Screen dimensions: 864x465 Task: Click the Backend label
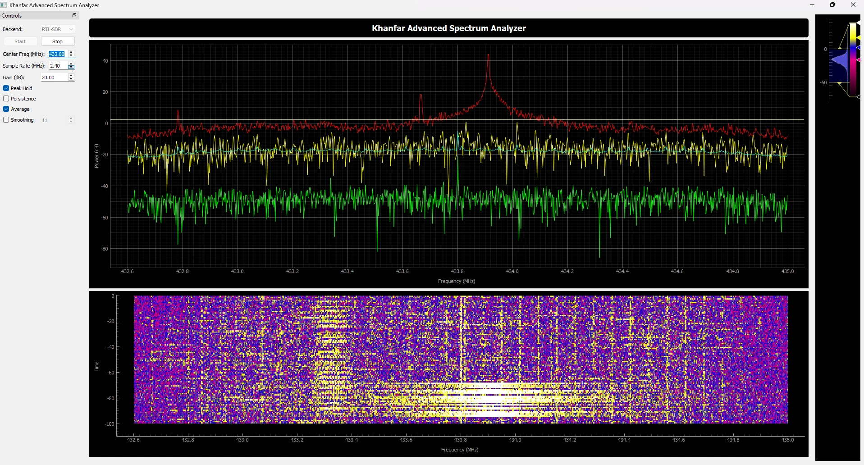click(x=13, y=29)
